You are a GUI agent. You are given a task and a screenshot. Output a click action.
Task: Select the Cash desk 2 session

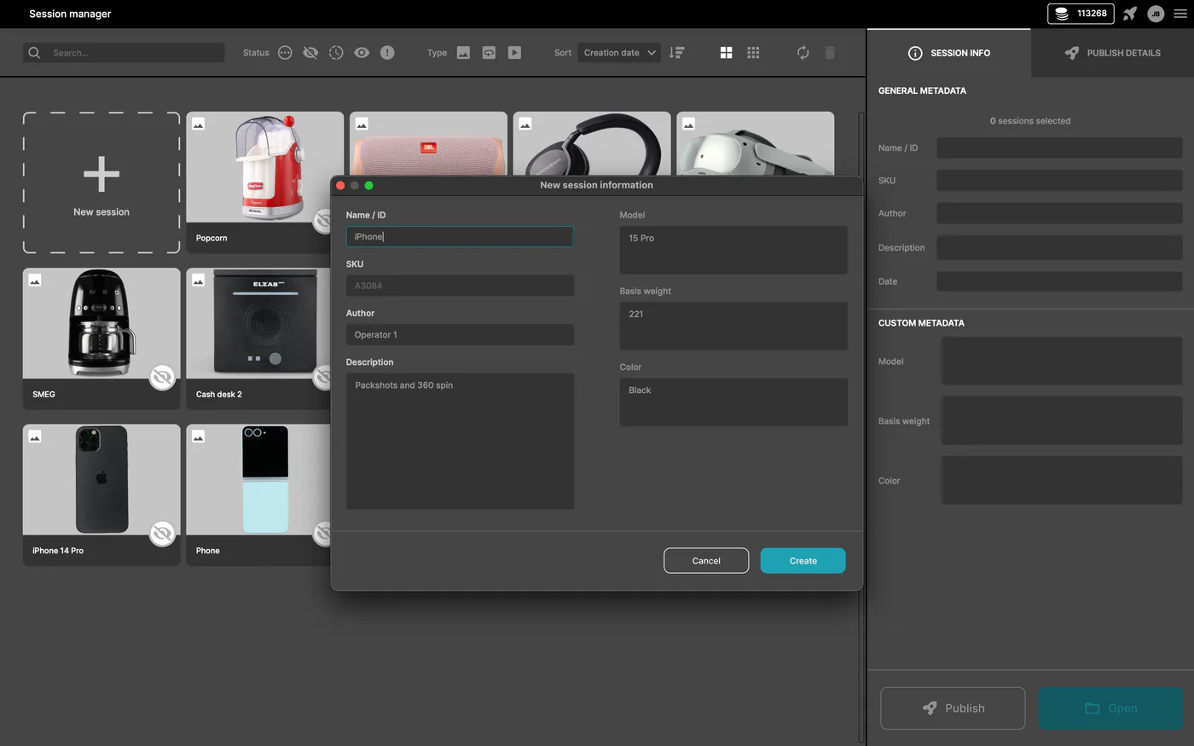tap(258, 338)
